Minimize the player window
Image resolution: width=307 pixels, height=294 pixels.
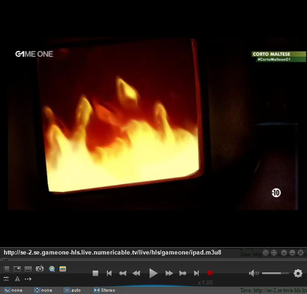point(292,253)
